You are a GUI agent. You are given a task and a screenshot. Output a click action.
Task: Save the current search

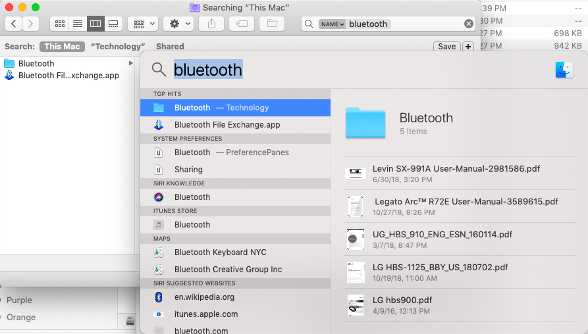[446, 47]
